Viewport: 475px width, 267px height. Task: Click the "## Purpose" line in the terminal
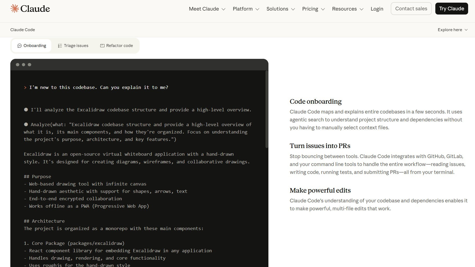[37, 177]
